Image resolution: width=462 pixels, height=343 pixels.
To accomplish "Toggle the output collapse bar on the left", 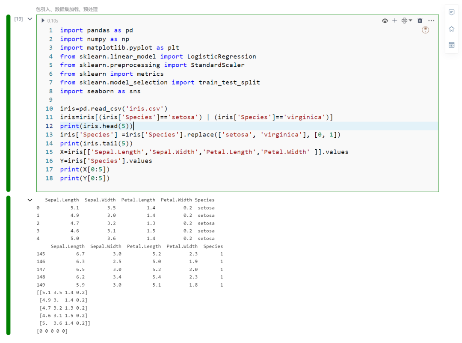I will pyautogui.click(x=9, y=265).
